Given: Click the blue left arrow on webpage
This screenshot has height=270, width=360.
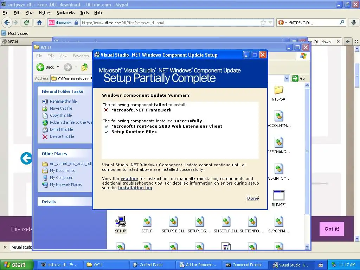Looking at the screenshot, I should 26,158.
